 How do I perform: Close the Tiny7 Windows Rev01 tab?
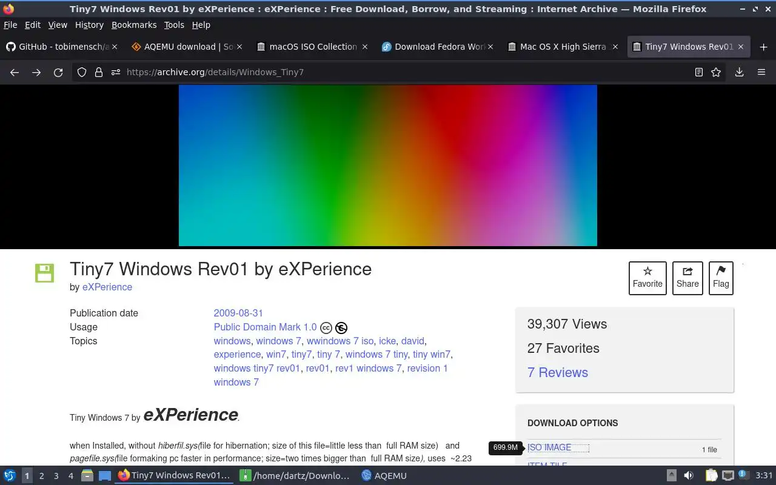click(741, 47)
